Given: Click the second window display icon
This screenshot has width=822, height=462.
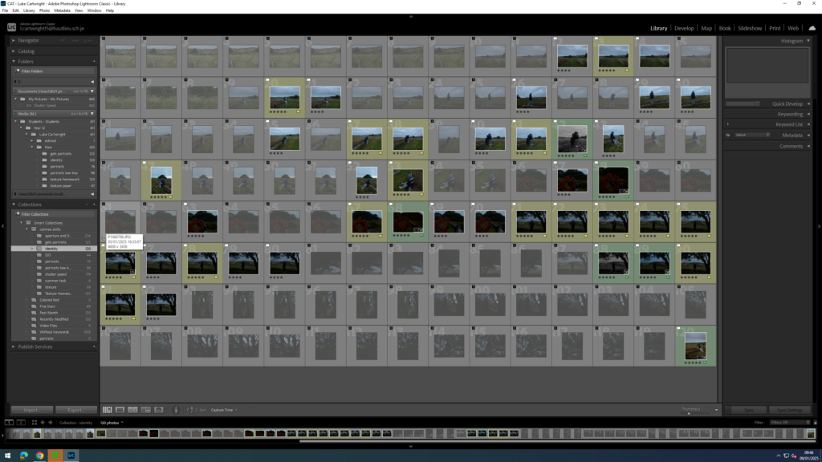Looking at the screenshot, I should pos(21,422).
